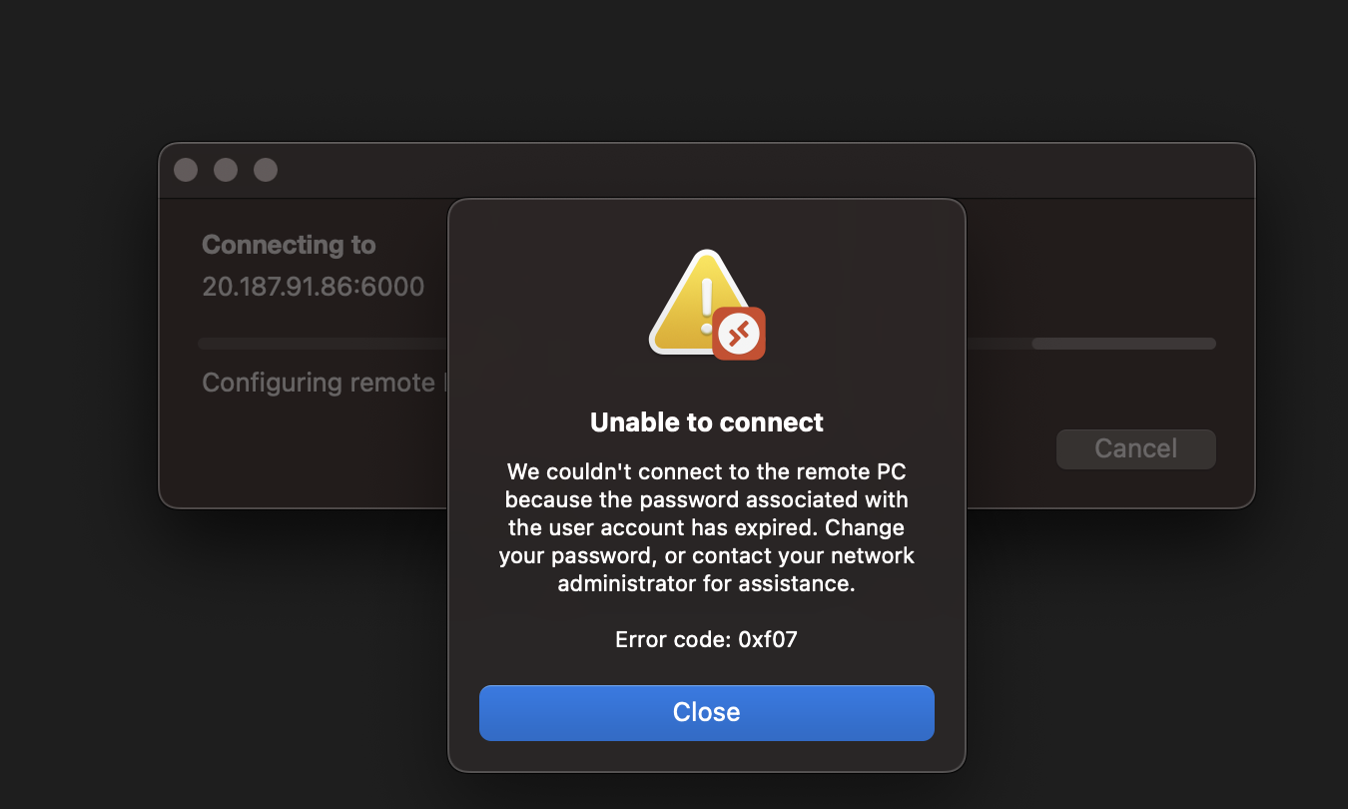Click the leftmost gray window close dot
This screenshot has width=1348, height=809.
click(186, 170)
